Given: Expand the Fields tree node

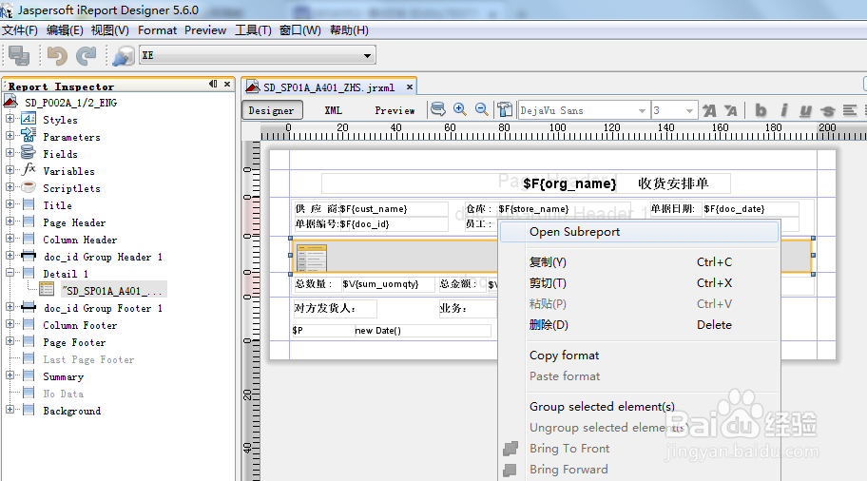Looking at the screenshot, I should pyautogui.click(x=10, y=153).
